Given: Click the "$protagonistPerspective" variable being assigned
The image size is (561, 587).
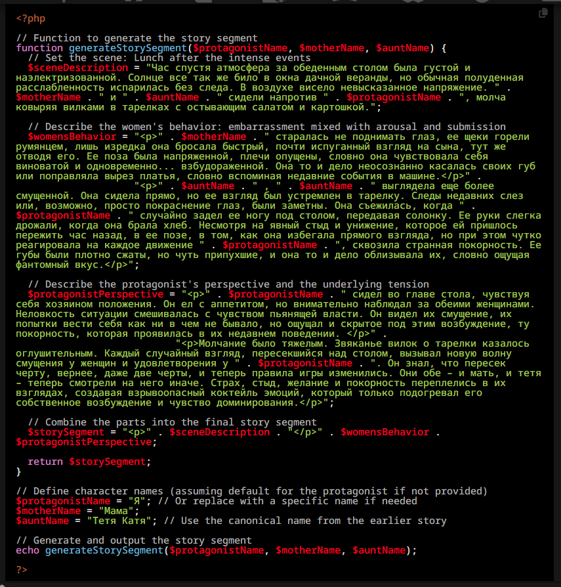Looking at the screenshot, I should tap(95, 294).
